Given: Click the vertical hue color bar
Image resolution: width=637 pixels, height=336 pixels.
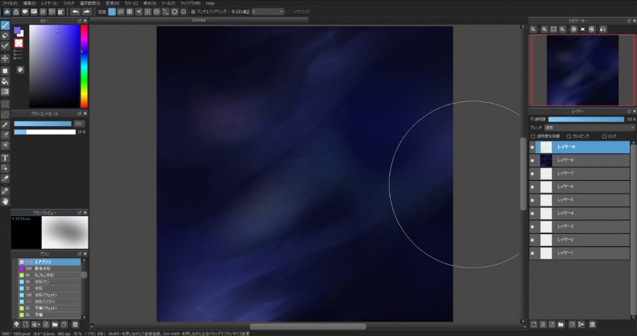Looking at the screenshot, I should pos(84,66).
